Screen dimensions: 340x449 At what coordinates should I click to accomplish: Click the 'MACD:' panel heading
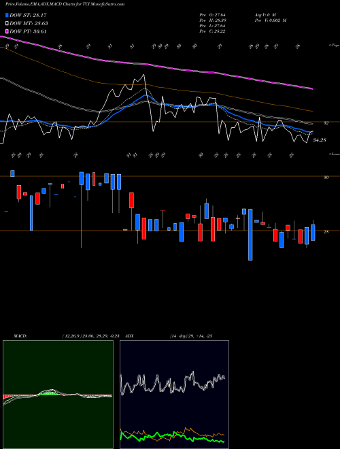click(20, 336)
